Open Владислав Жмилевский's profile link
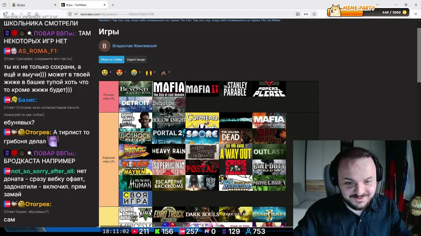 (135, 46)
